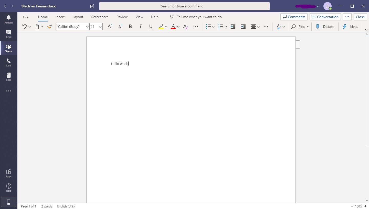369x209 pixels.
Task: Open font color dropdown arrow
Action: (x=178, y=27)
